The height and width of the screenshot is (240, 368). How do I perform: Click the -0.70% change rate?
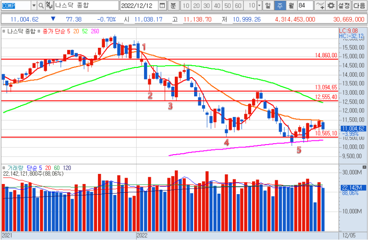tap(107, 19)
